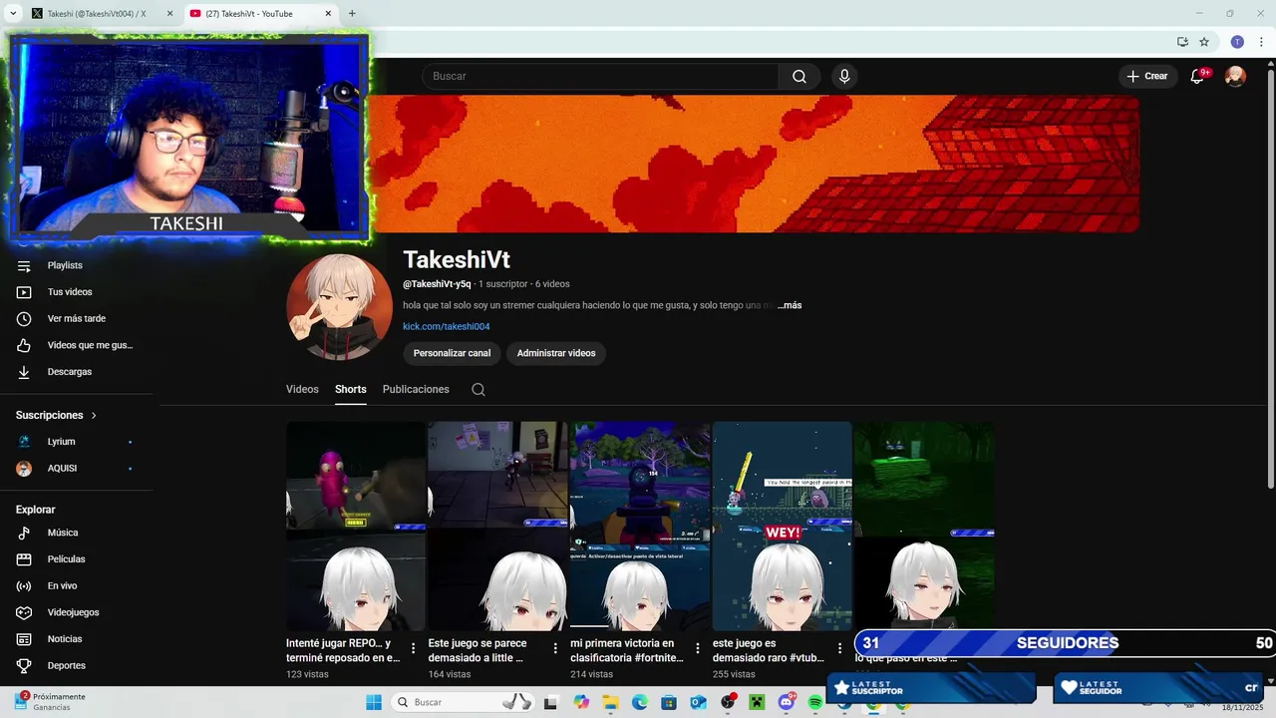Expand the channel description with ...más

pos(790,305)
